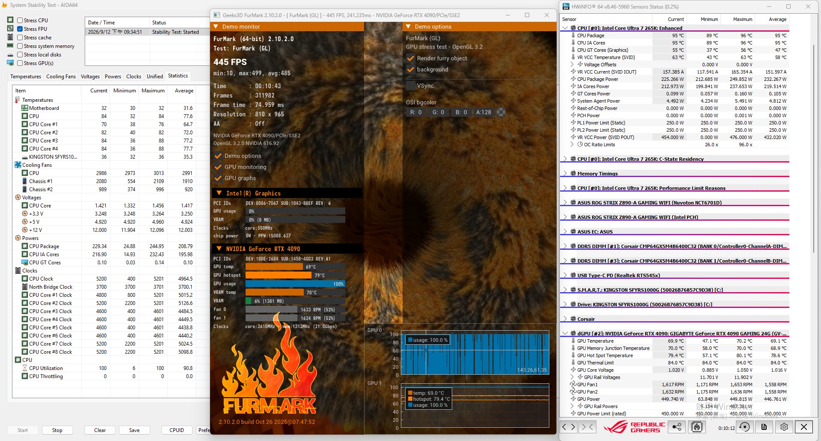Toggle FurMark background checkbox
The height and width of the screenshot is (441, 821).
[411, 69]
